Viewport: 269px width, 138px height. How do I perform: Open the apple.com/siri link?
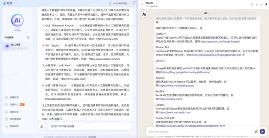[104, 59]
